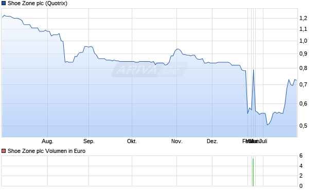
Task: Click the 1,0 price axis label
Action: click(303, 41)
